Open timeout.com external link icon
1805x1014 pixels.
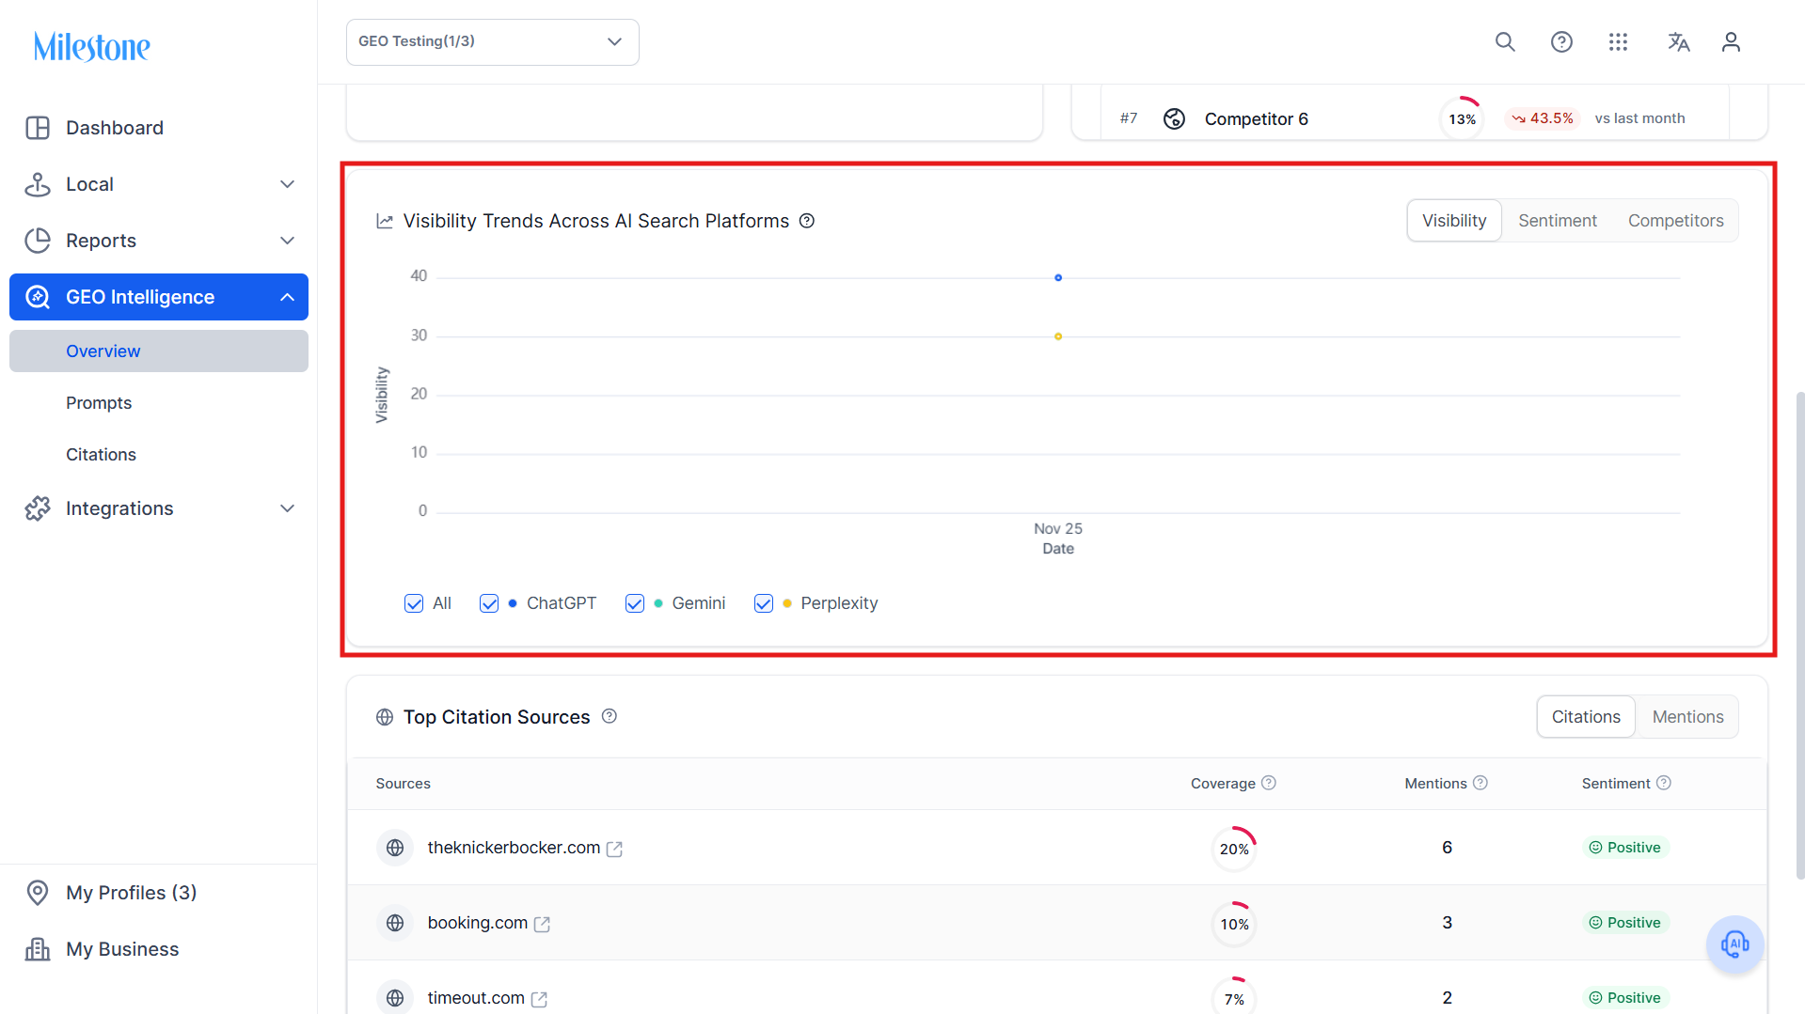tap(539, 999)
